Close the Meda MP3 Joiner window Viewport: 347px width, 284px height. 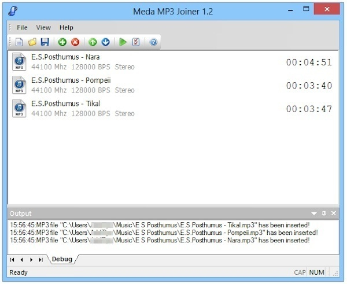pos(327,9)
